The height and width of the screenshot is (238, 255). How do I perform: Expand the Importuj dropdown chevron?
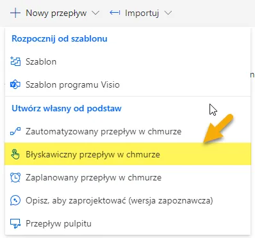point(168,13)
